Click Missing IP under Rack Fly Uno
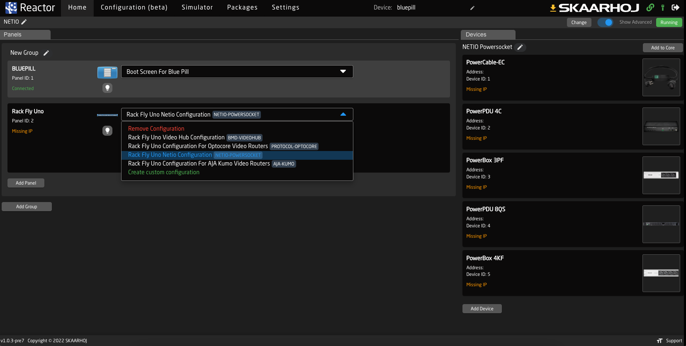The image size is (686, 346). pos(22,131)
